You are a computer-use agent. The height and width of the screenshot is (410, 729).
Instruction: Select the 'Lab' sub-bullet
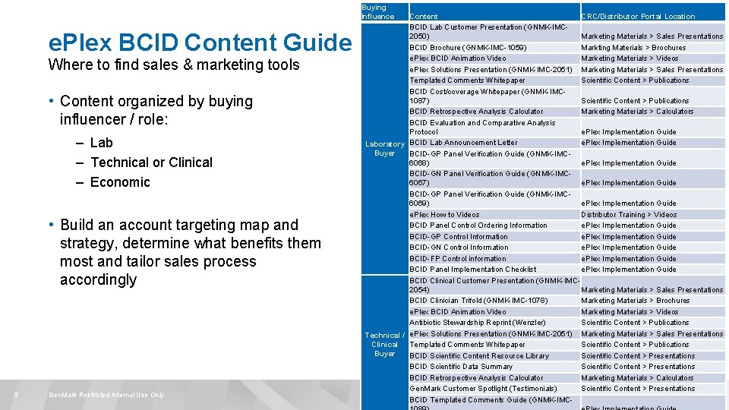(x=101, y=142)
